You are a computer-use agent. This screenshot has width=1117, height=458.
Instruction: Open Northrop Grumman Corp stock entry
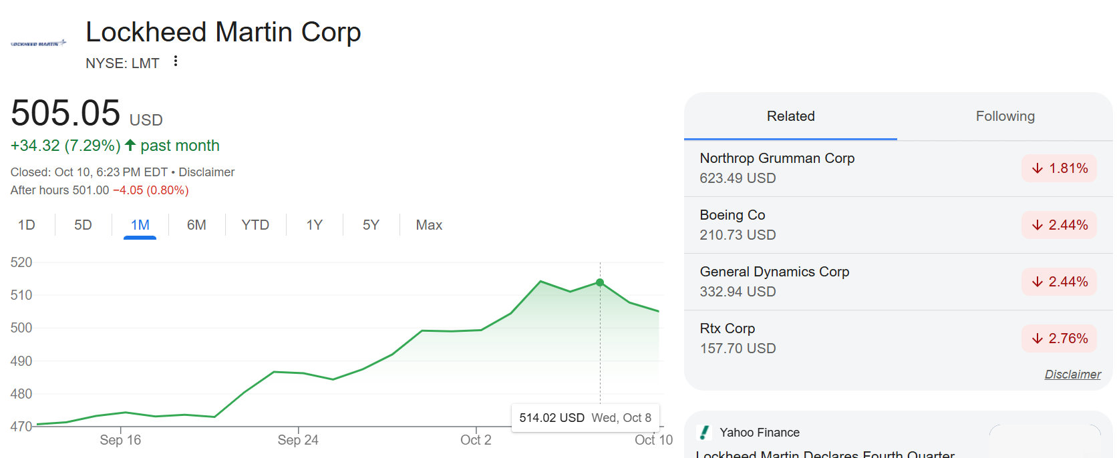(777, 159)
